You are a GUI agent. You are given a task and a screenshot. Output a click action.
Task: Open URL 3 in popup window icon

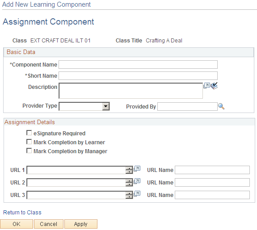(137, 194)
